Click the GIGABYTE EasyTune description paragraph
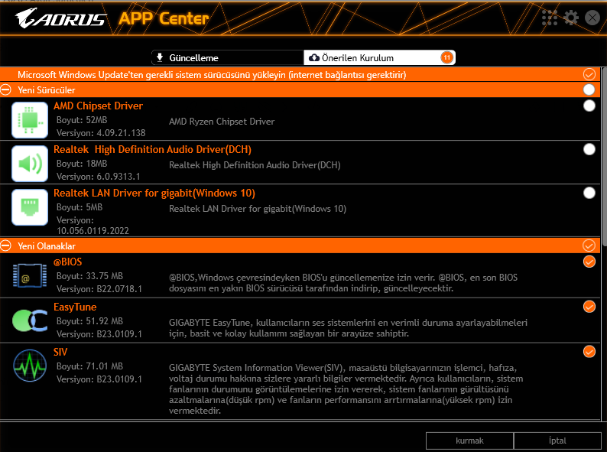This screenshot has height=452, width=607. click(348, 327)
